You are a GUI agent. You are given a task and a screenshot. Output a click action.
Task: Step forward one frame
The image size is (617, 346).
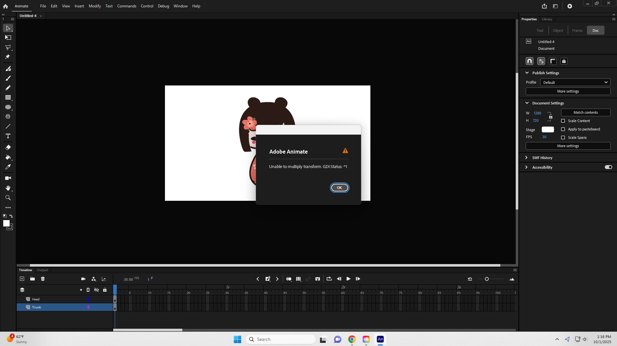(x=358, y=279)
